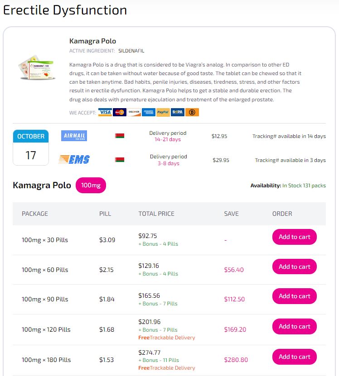Add the 30 Pills package to cart

294,237
